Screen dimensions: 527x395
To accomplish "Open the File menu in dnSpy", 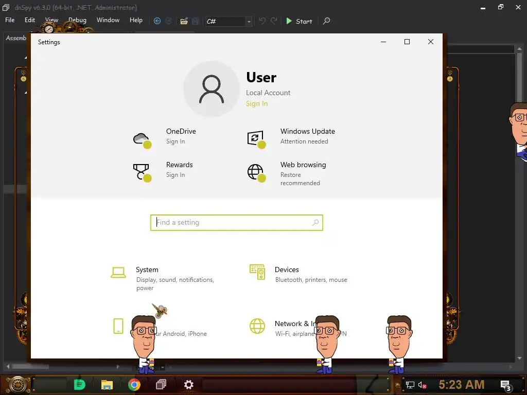I will coord(10,20).
